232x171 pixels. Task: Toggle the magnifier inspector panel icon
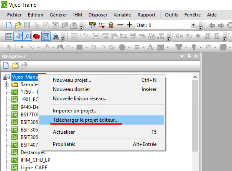(27, 36)
